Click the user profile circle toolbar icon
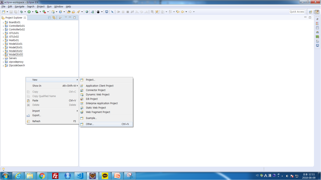The height and width of the screenshot is (180, 321). pos(98,12)
